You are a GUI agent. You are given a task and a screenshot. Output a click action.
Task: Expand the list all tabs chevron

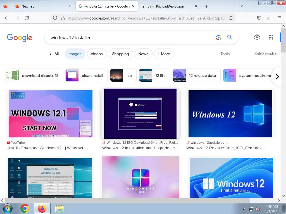click(241, 6)
